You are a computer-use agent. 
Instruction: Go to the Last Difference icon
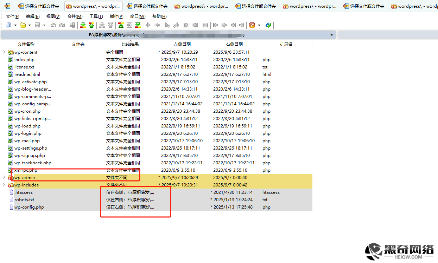(138, 25)
